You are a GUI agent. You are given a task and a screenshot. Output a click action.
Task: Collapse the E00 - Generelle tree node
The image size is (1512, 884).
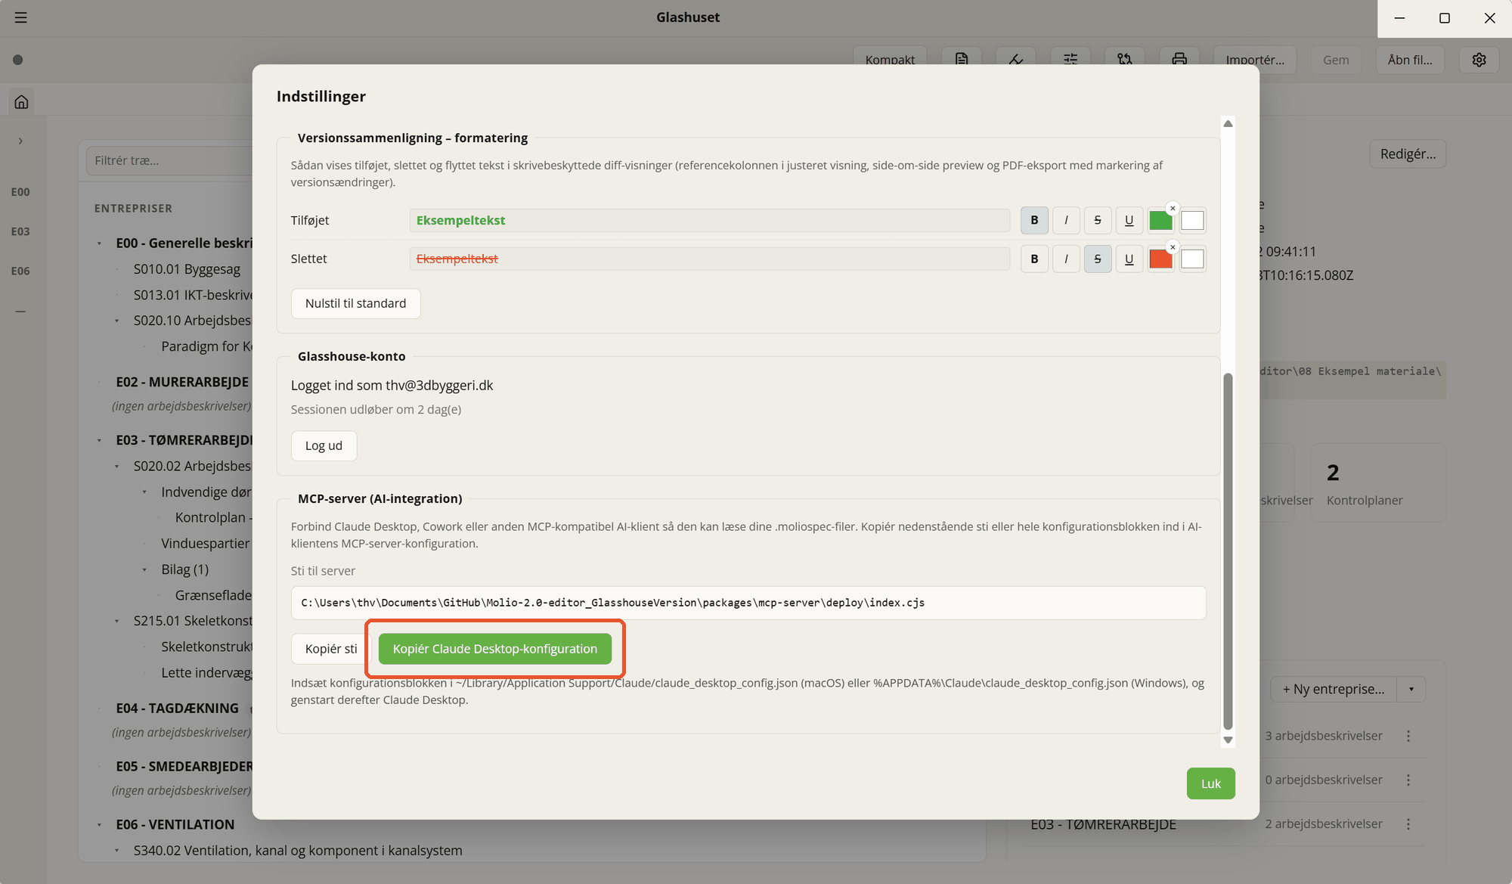click(99, 243)
